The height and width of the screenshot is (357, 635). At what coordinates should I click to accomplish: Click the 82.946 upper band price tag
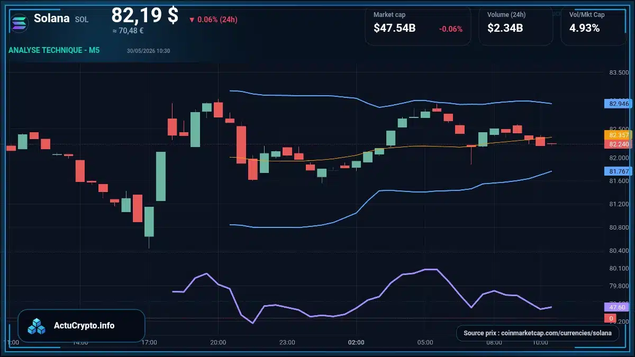619,104
